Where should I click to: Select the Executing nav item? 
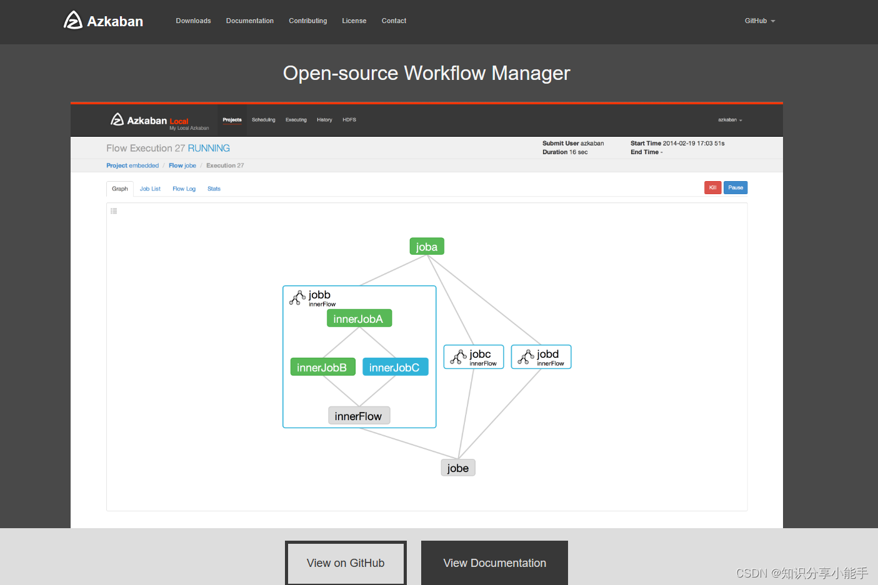point(296,120)
